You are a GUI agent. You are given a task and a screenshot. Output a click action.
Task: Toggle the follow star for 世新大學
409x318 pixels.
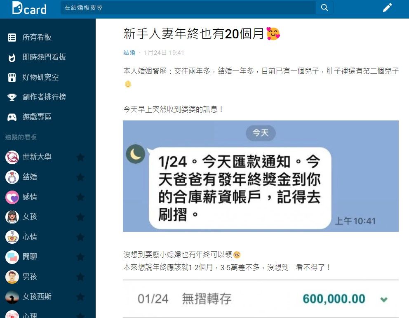coord(80,157)
